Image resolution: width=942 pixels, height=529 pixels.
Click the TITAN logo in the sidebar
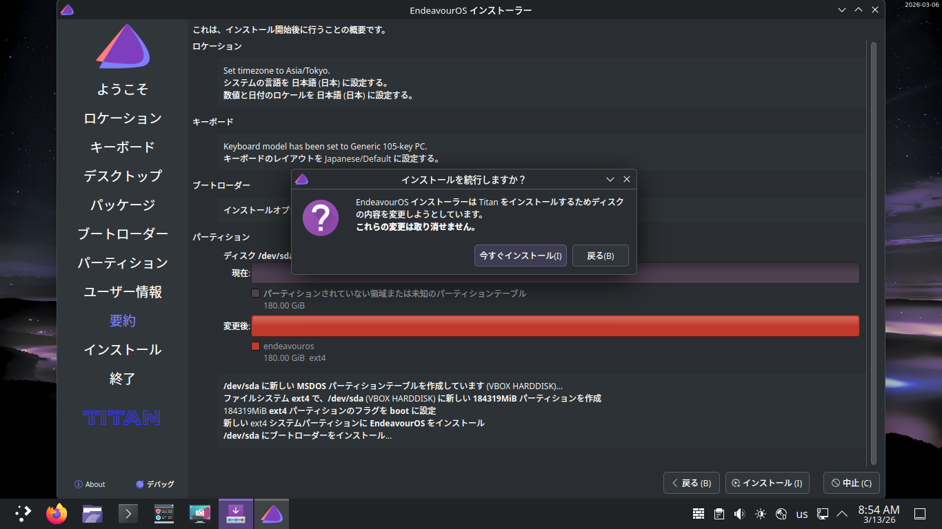[x=122, y=418]
